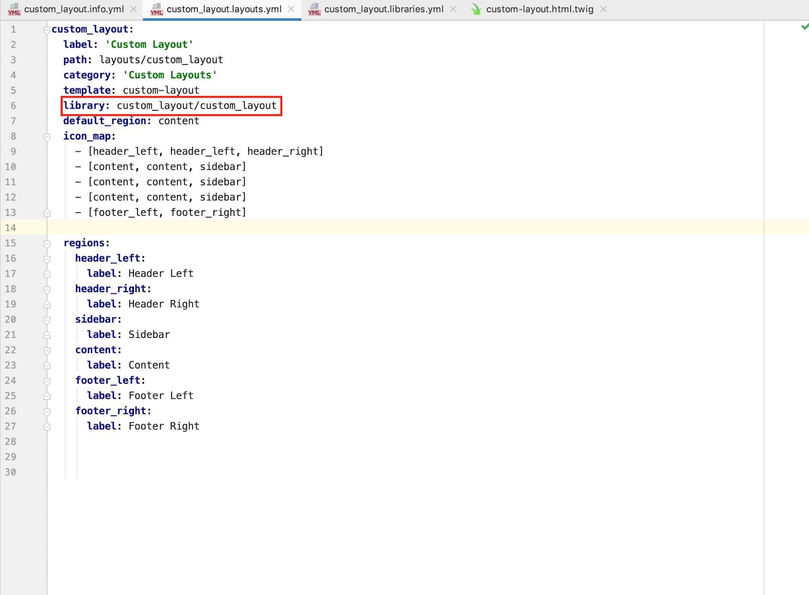Screen dimensions: 809x595
Task: Collapse the custom_layout root block fold
Action: click(x=47, y=30)
